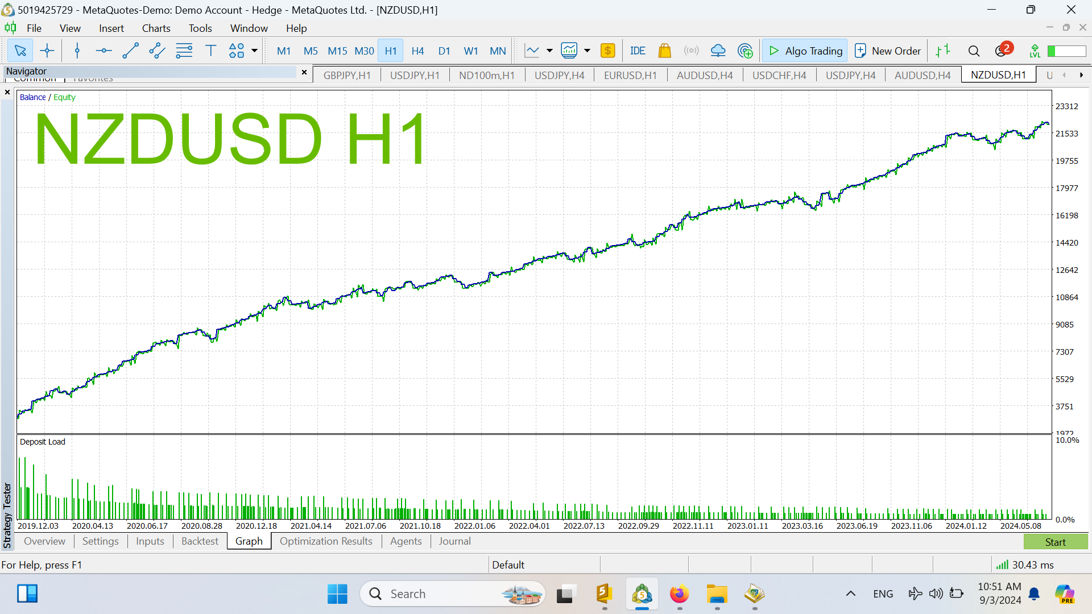
Task: Click the EURUSD,H1 chart tab
Action: point(629,74)
